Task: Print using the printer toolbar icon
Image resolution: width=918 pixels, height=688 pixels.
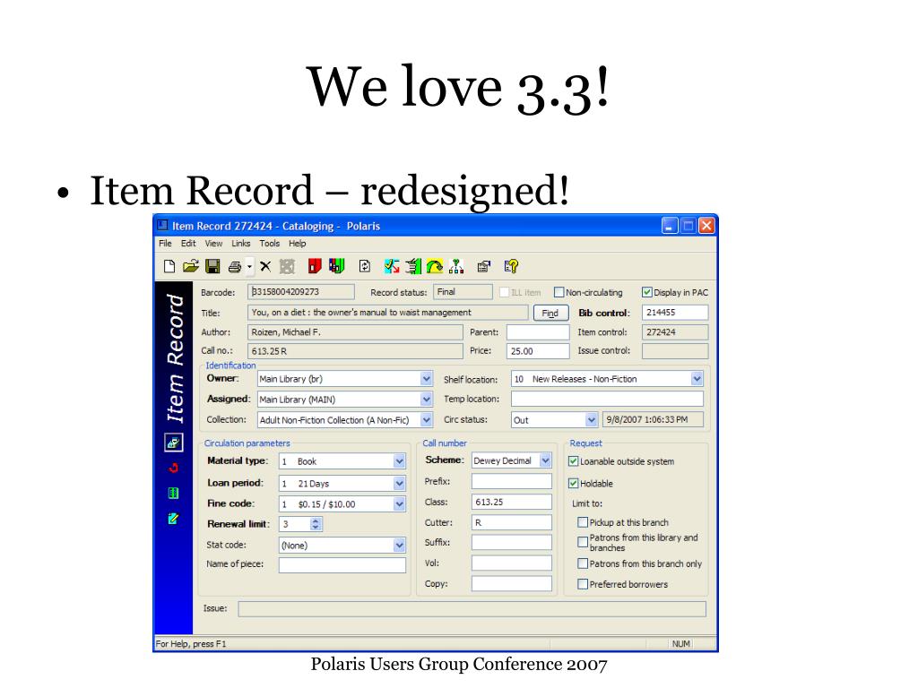Action: (235, 267)
